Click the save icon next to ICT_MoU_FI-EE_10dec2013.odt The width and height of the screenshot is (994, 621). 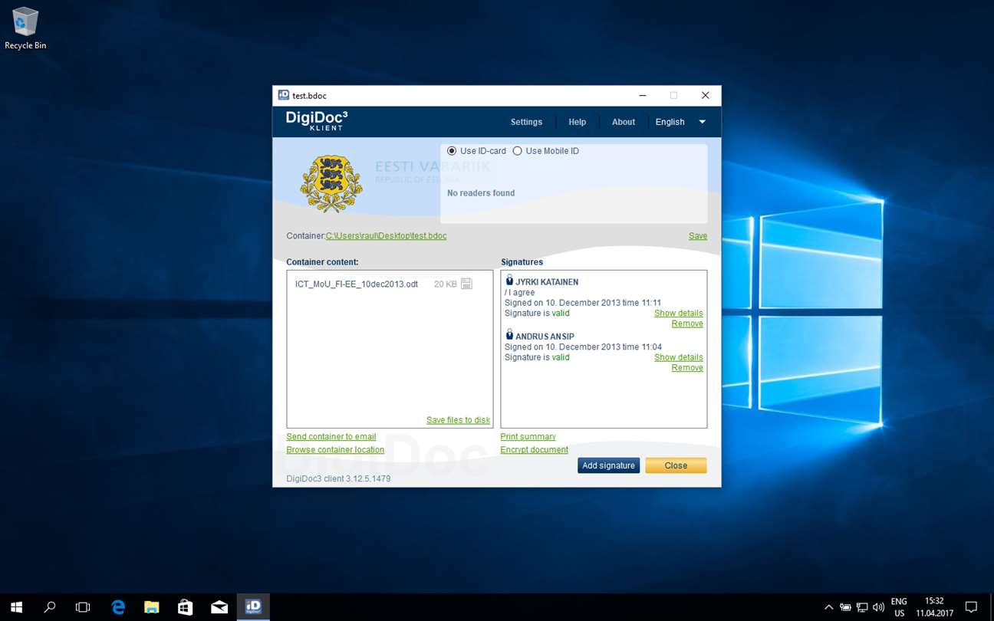click(x=466, y=284)
